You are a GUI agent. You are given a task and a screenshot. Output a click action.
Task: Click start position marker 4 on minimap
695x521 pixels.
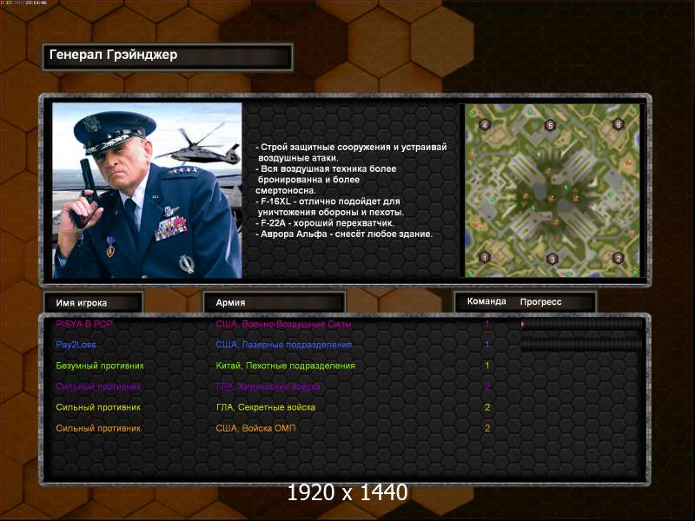(485, 124)
